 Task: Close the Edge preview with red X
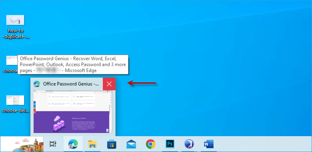point(109,84)
